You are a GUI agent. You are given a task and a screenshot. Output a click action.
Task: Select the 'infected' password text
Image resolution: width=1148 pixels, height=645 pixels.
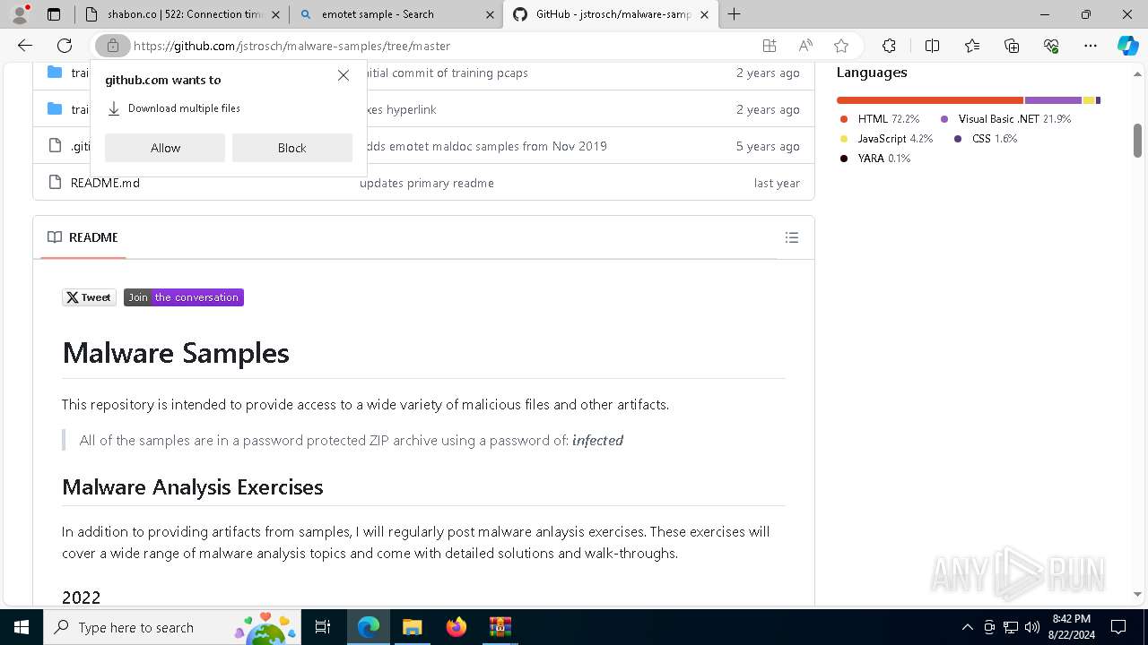coord(597,441)
